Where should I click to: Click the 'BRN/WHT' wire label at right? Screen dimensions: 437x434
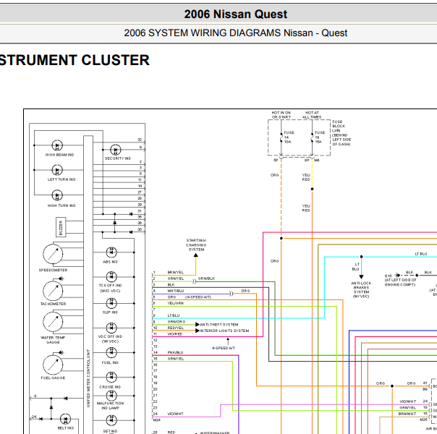[407, 414]
